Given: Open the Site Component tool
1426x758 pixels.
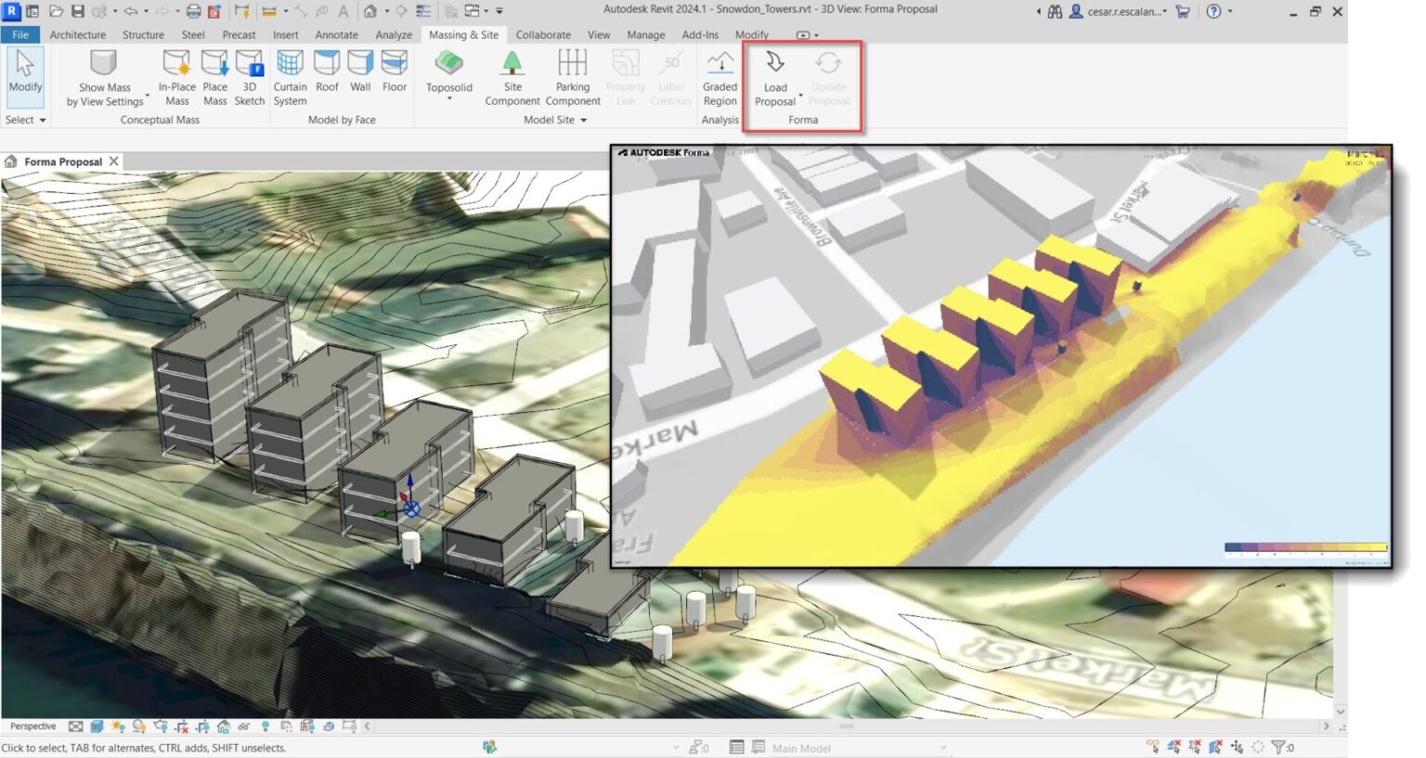Looking at the screenshot, I should tap(512, 76).
